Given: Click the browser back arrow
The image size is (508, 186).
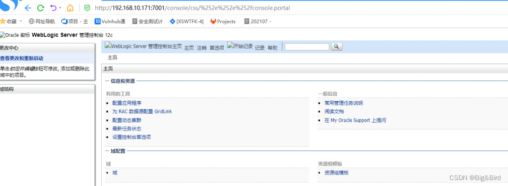Looking at the screenshot, I should pyautogui.click(x=28, y=8).
